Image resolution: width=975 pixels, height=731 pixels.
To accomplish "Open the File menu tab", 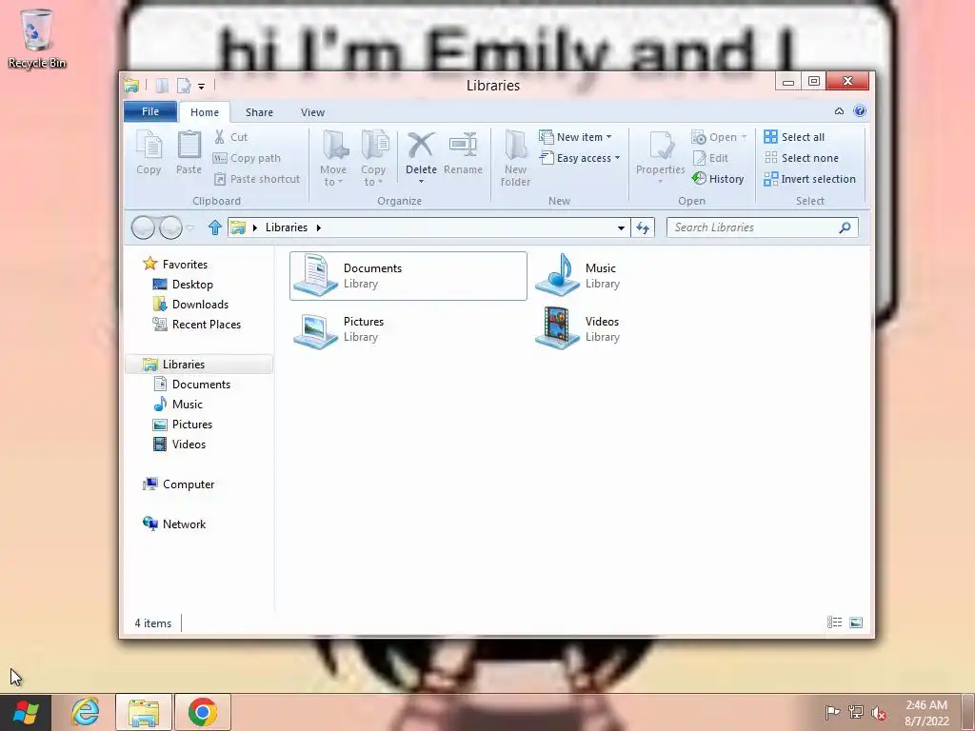I will (150, 112).
